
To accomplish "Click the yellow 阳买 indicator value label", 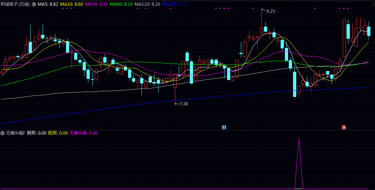I will coord(58,133).
